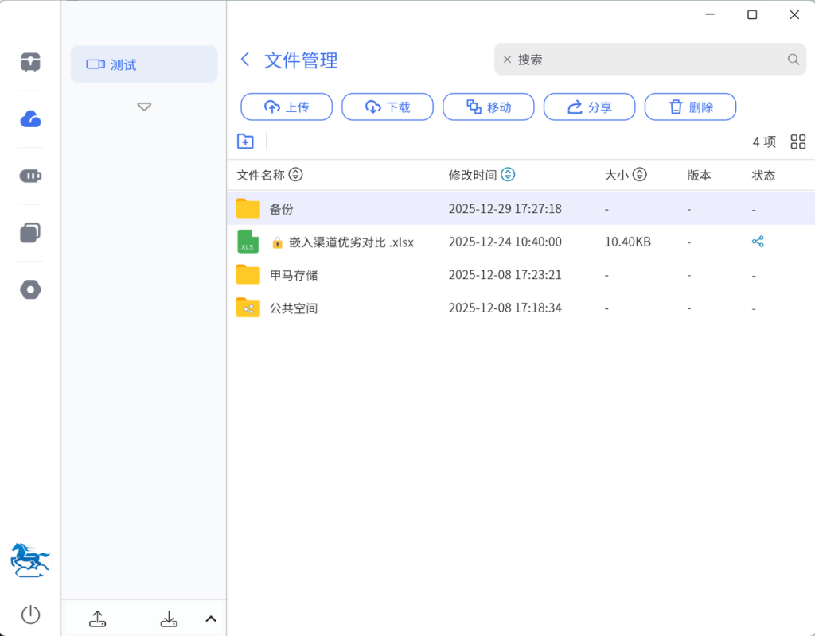Screen dimensions: 815x636
Task: Sort files by 文件名称 column
Action: click(295, 175)
